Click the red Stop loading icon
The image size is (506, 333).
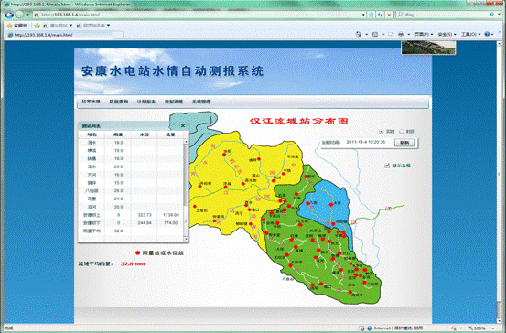tap(389, 15)
